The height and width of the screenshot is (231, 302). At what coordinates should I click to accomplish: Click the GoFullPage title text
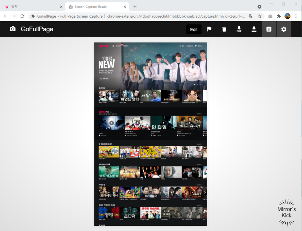click(x=37, y=29)
